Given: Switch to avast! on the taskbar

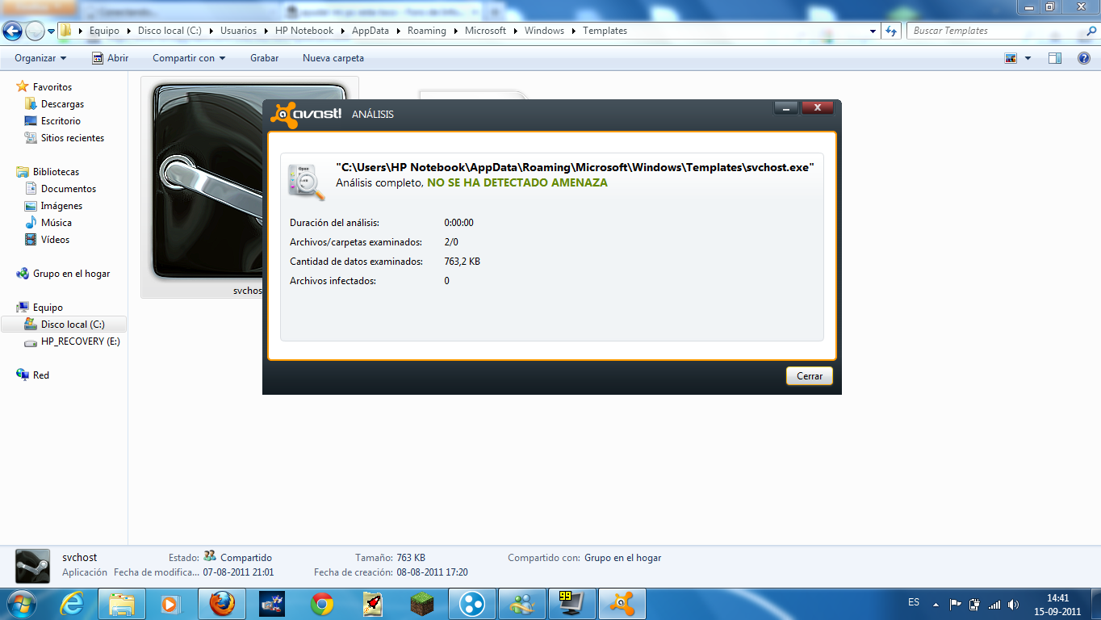Looking at the screenshot, I should [622, 603].
